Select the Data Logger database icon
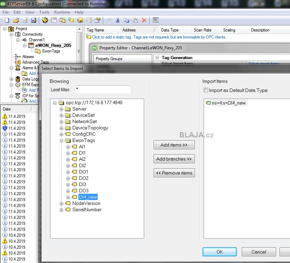 pyautogui.click(x=18, y=79)
